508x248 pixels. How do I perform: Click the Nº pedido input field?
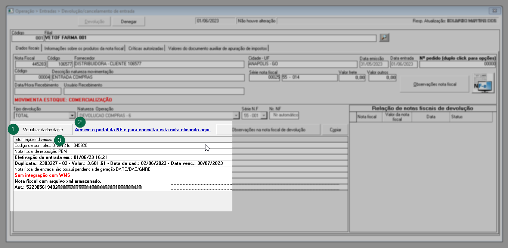[x=458, y=64]
